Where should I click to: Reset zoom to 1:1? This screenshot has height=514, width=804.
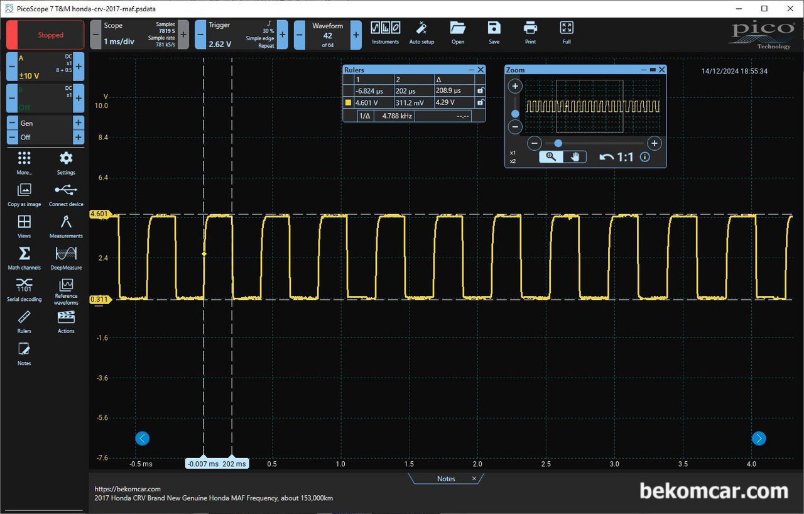pos(625,157)
